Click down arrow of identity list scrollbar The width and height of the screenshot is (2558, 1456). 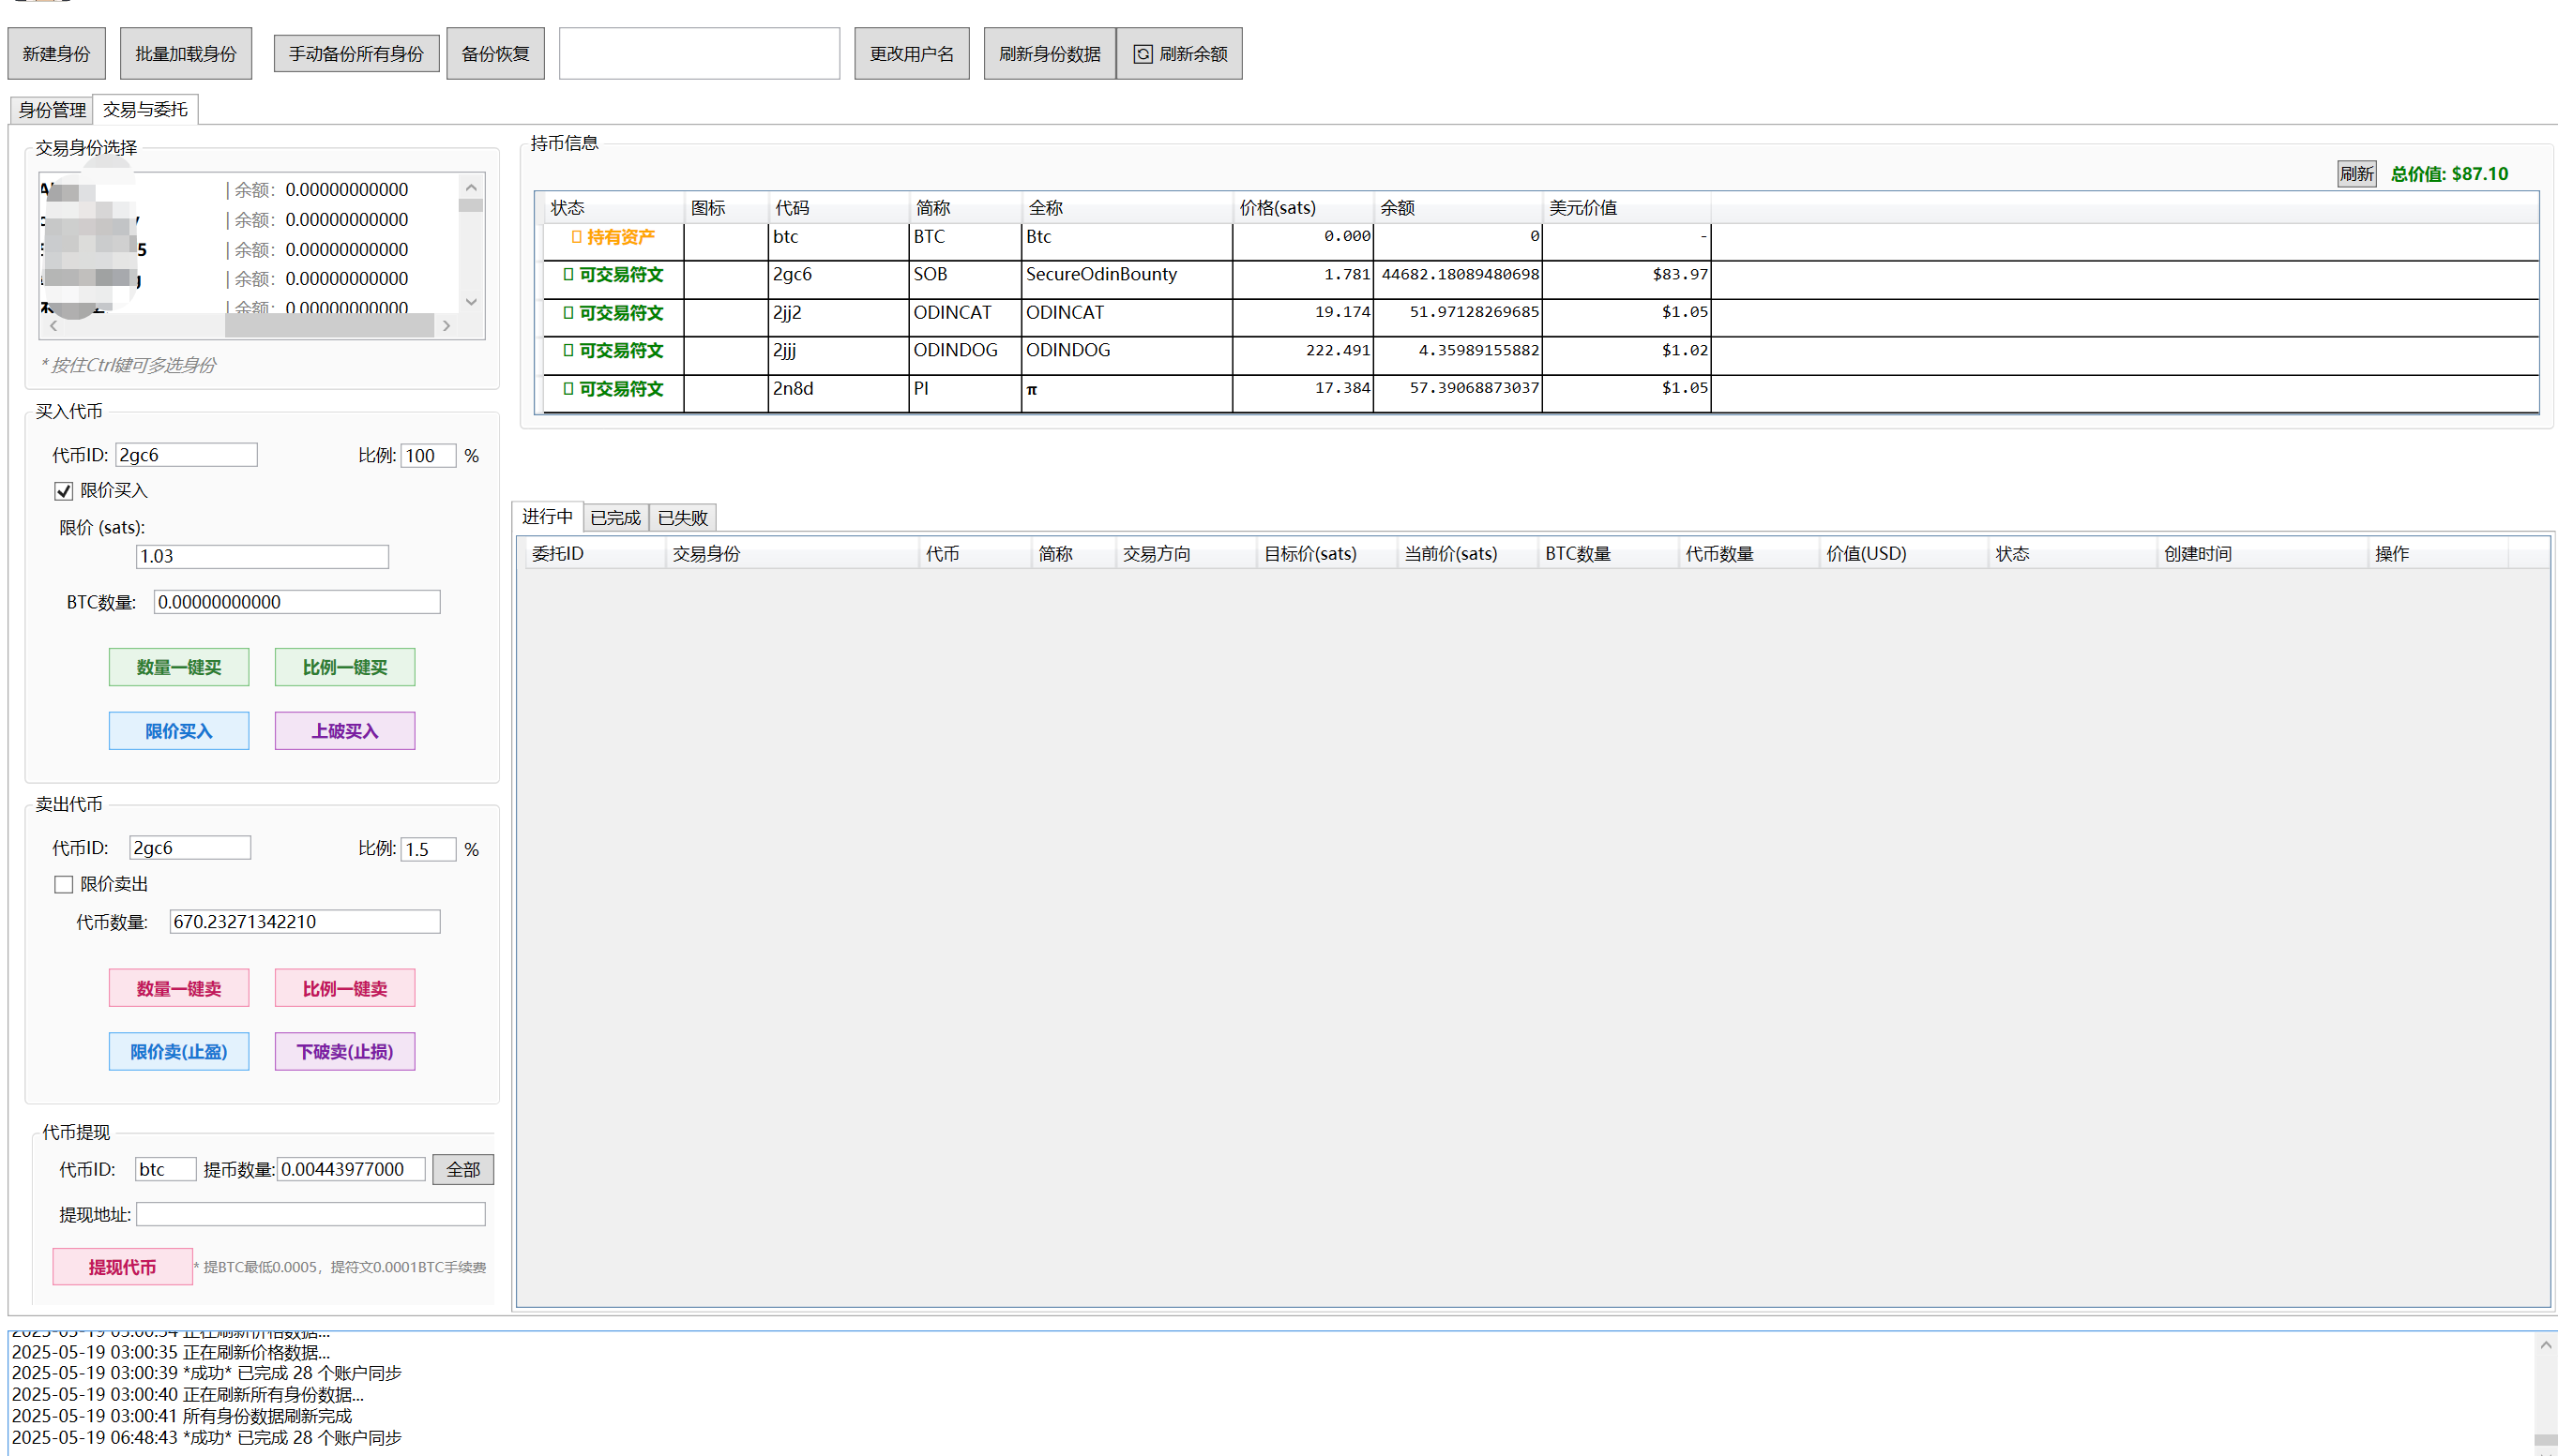pyautogui.click(x=471, y=302)
